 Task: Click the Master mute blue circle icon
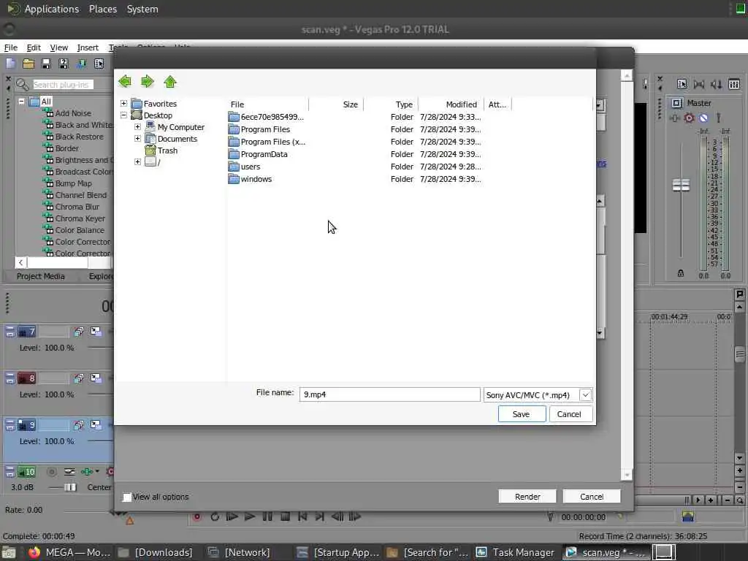pyautogui.click(x=703, y=118)
